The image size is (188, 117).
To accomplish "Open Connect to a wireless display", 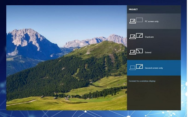I will [x=142, y=81].
